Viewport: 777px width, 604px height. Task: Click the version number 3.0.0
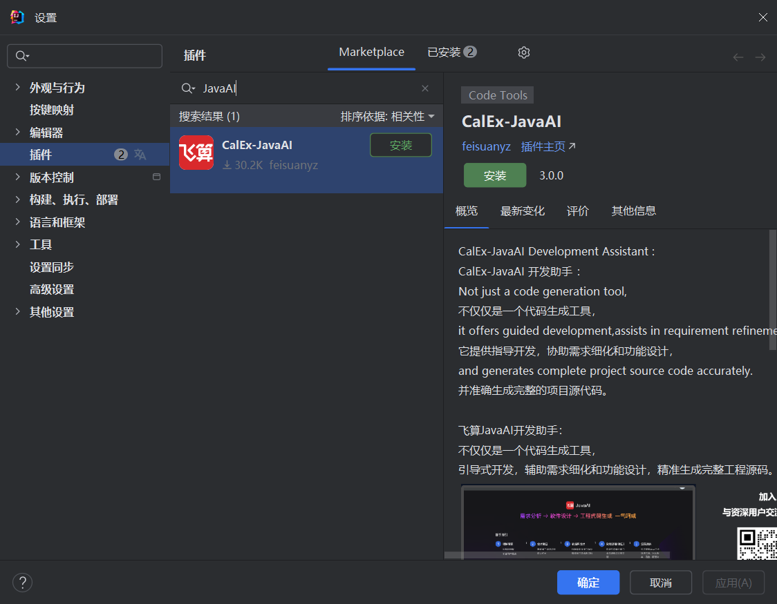click(551, 175)
